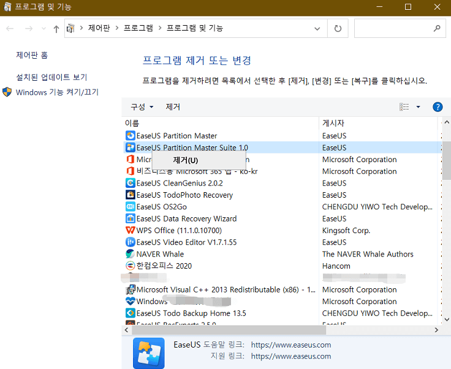Expand the chevron after 프로그램 breadcrumb
451x369 pixels.
[160, 28]
